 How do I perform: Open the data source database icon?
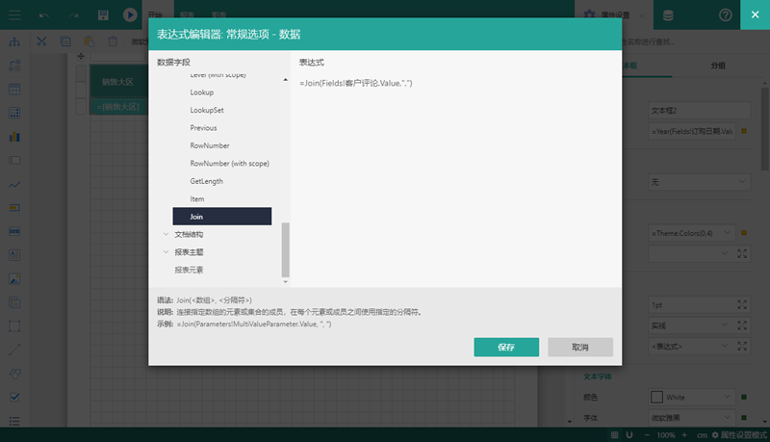point(668,15)
